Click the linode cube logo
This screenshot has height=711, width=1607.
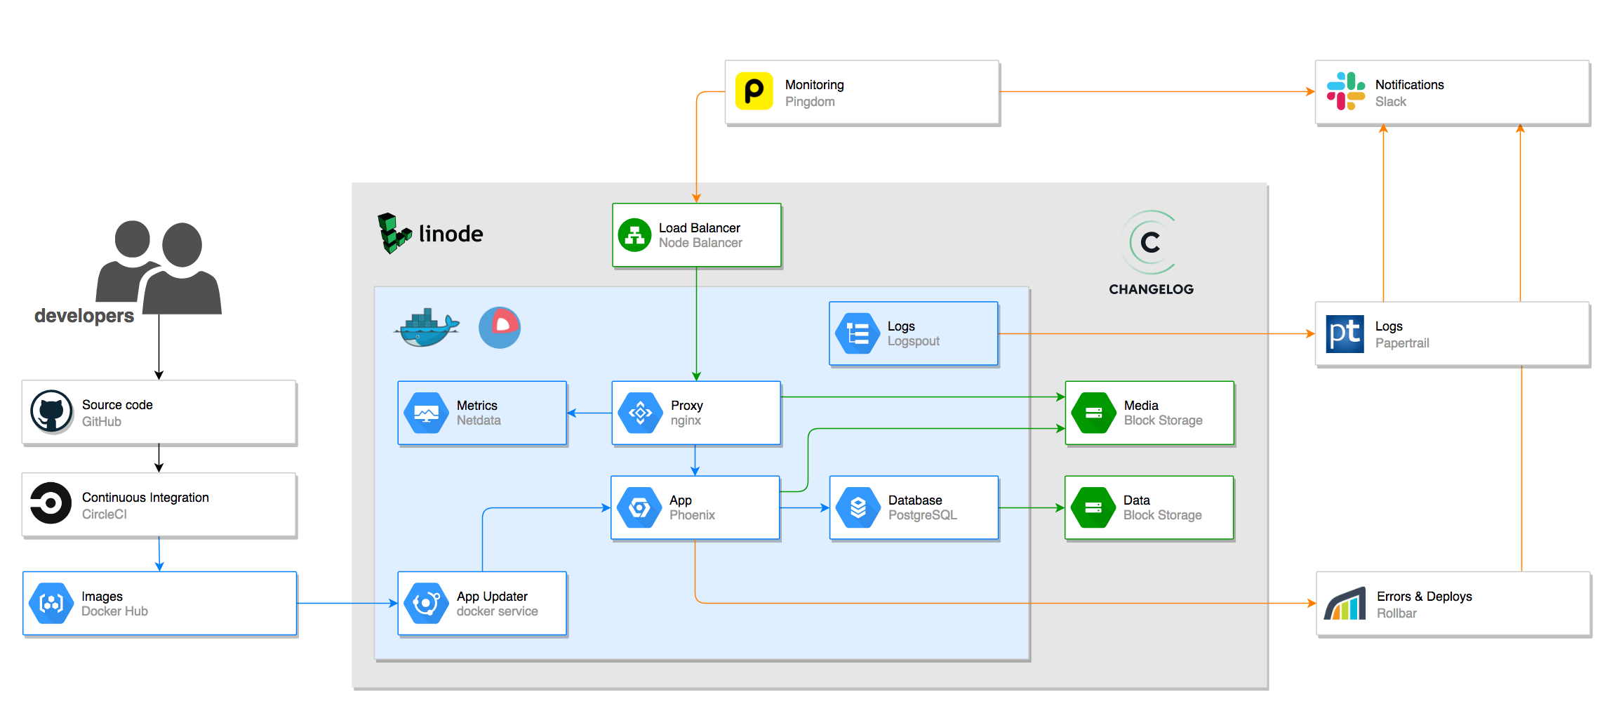[394, 233]
